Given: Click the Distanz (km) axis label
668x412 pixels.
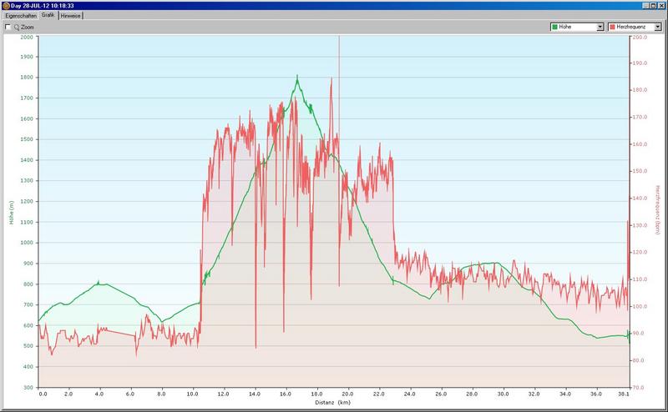Looking at the screenshot, I should point(334,402).
